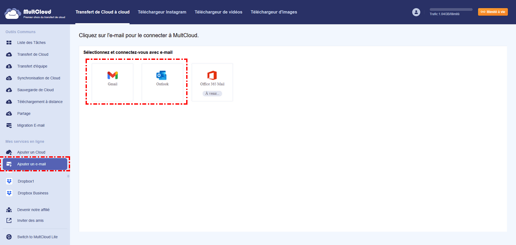Click the Ajouter un e-mail icon
516x245 pixels.
9,164
